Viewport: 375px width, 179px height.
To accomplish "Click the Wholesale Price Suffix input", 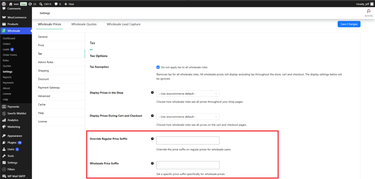I will 188,165.
